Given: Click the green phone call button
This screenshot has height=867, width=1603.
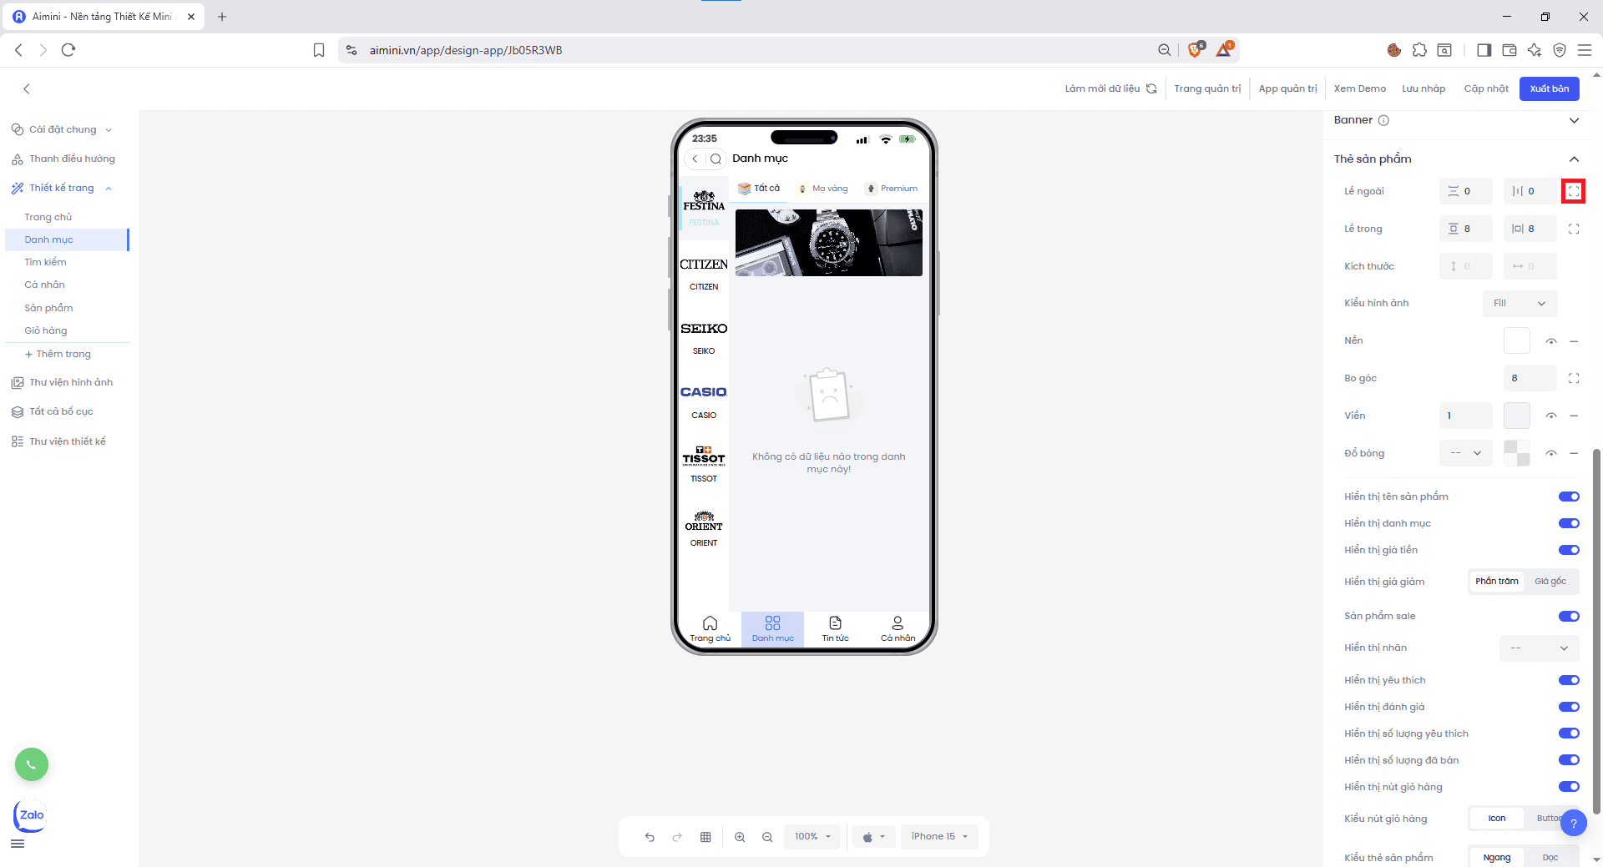Looking at the screenshot, I should pyautogui.click(x=32, y=764).
